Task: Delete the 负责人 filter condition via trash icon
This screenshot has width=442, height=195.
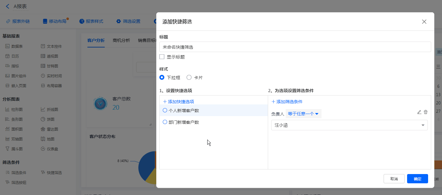Action: [x=426, y=112]
